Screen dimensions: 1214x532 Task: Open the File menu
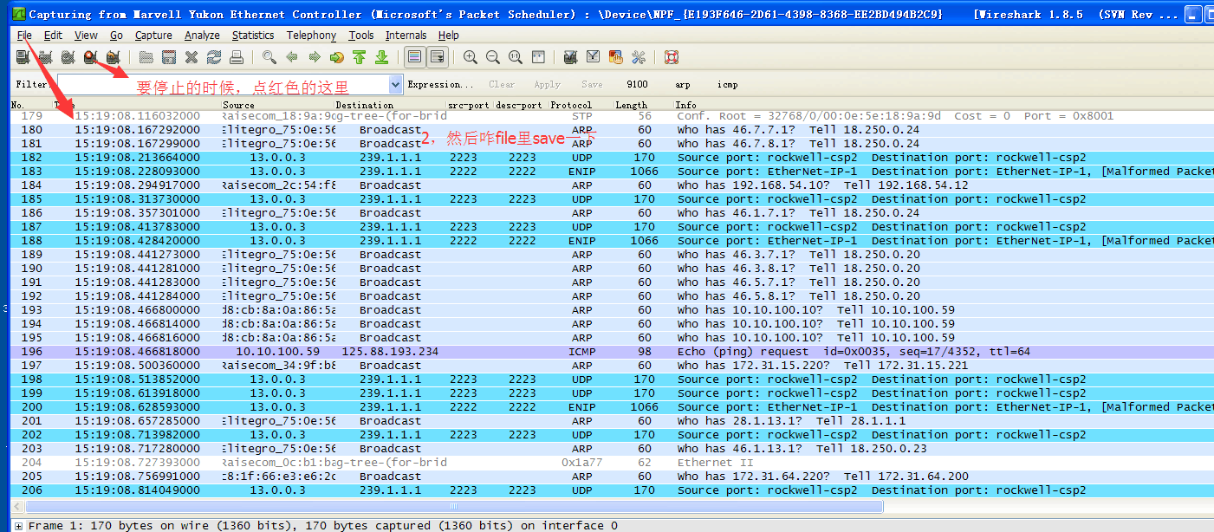tap(24, 36)
